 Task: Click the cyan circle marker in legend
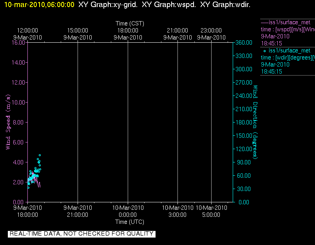264,51
